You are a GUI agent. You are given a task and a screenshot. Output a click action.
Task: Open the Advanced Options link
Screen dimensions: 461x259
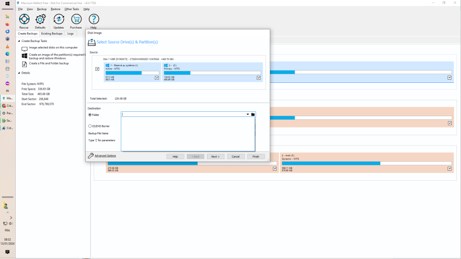(x=105, y=156)
